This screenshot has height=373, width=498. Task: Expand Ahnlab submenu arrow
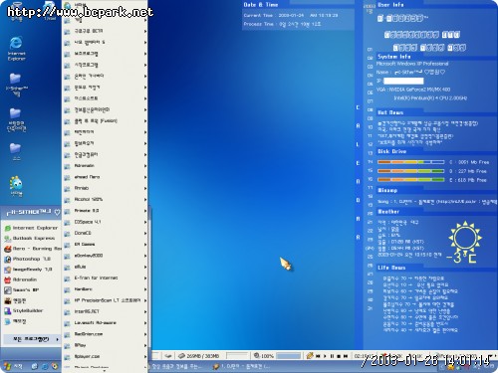pyautogui.click(x=145, y=188)
